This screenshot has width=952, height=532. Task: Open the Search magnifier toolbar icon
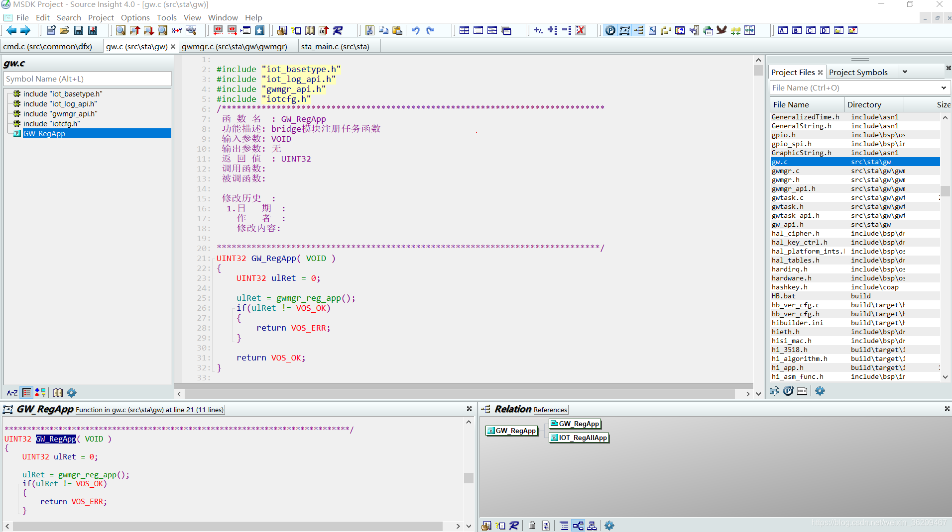(x=120, y=30)
